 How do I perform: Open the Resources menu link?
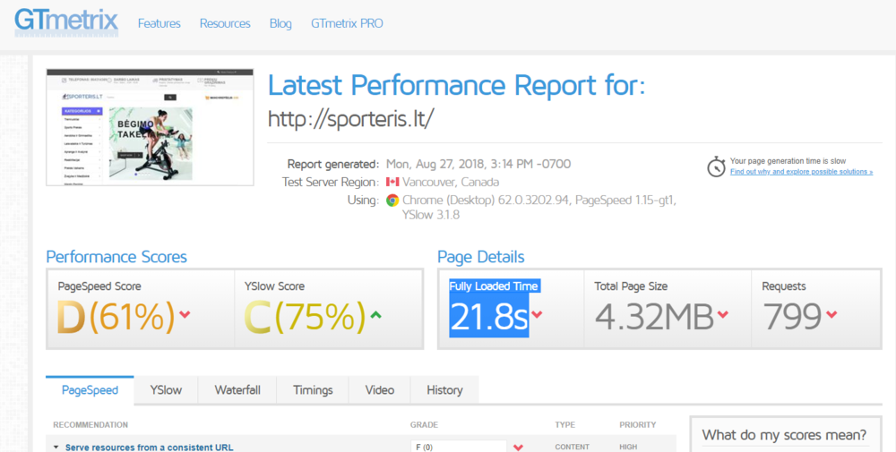[225, 23]
